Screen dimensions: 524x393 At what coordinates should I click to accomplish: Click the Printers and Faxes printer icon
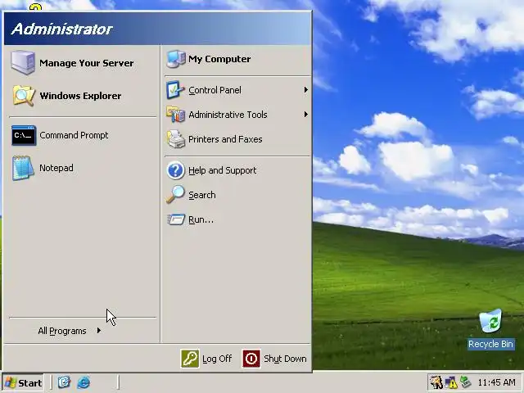pos(176,139)
